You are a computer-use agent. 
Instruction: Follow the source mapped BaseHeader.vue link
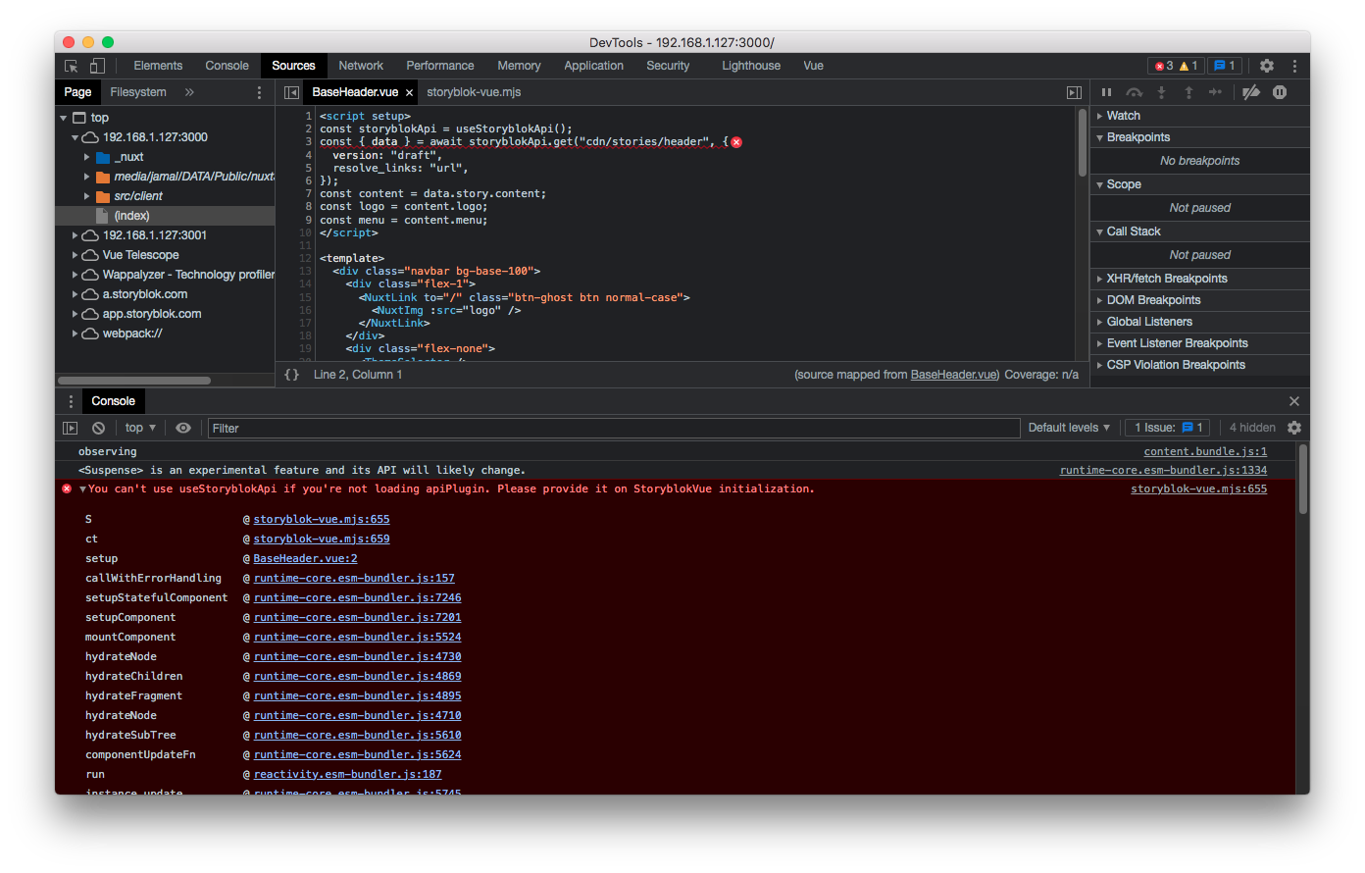pos(954,375)
